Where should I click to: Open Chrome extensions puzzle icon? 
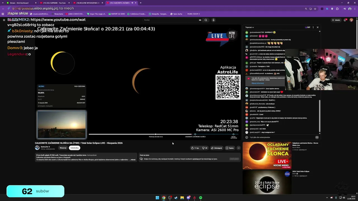337,9
